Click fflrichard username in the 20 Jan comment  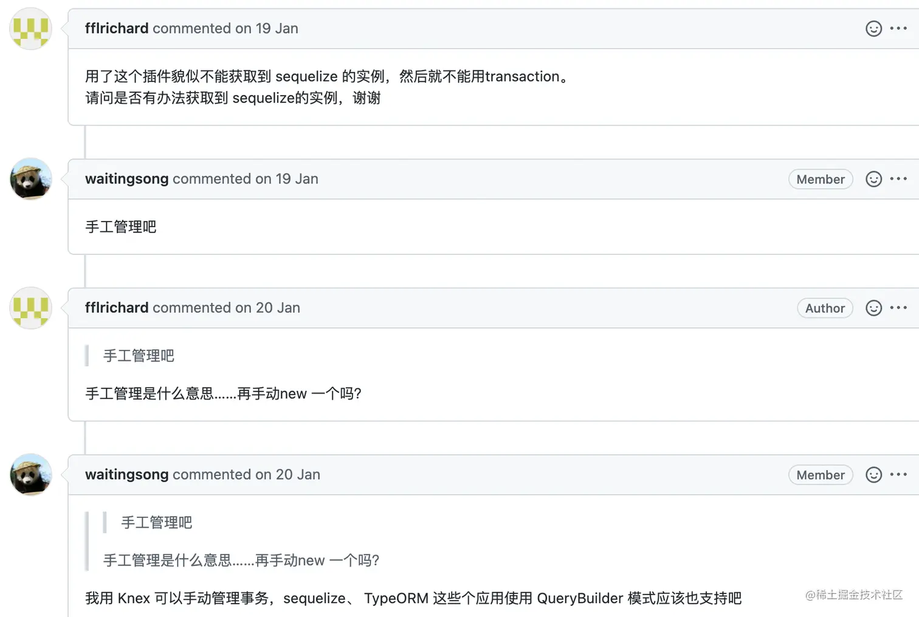[x=117, y=308]
